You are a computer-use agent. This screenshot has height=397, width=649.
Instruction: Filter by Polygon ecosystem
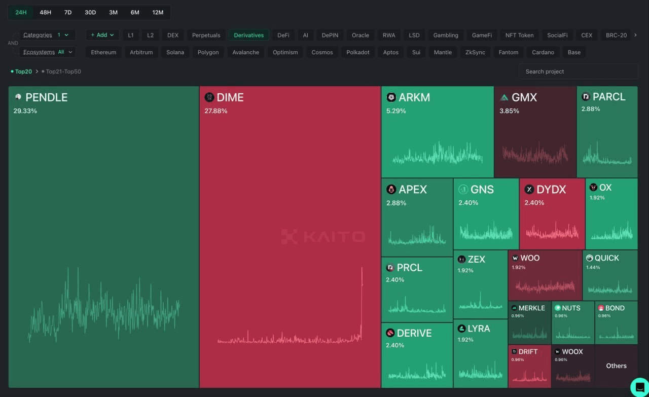coord(208,52)
